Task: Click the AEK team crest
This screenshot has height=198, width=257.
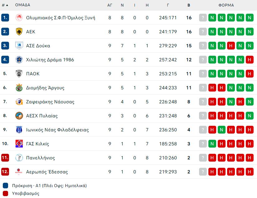Action: click(x=19, y=32)
